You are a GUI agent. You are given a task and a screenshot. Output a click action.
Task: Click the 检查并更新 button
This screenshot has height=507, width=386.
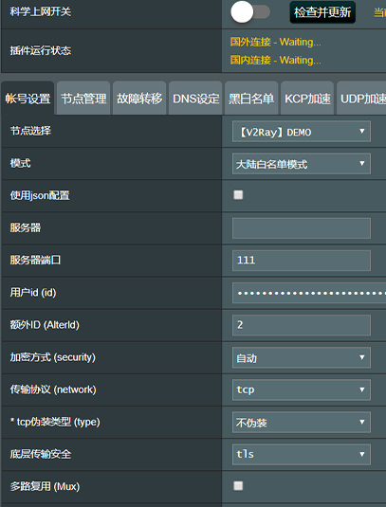322,12
